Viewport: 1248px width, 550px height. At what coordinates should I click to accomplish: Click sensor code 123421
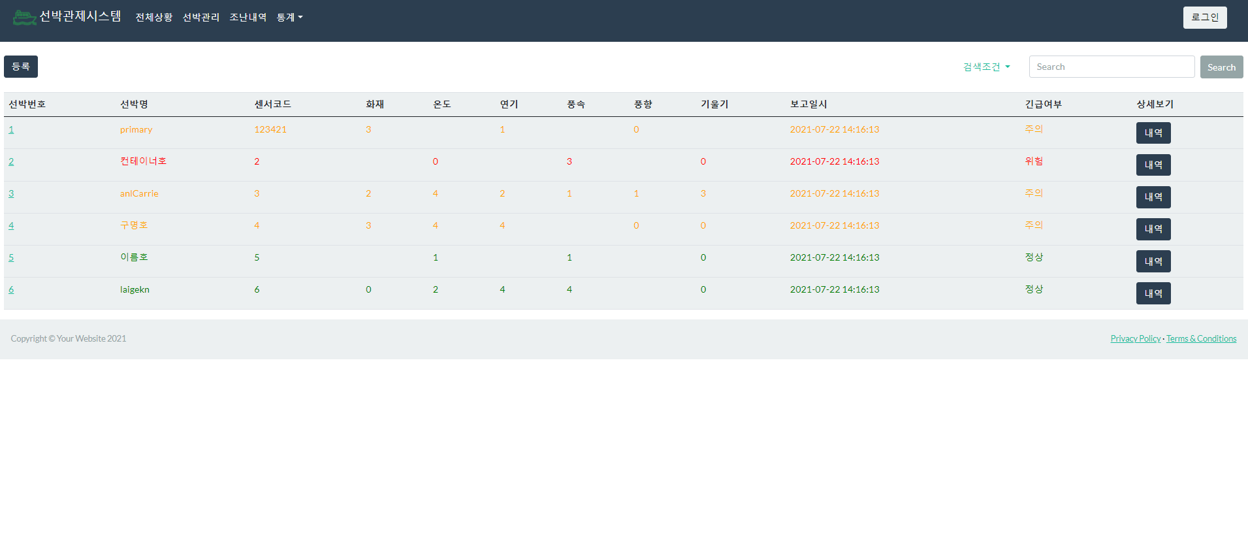click(x=270, y=129)
